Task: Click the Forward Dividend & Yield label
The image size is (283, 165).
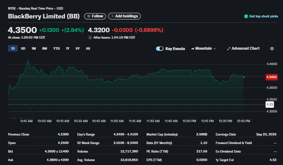Action: pyautogui.click(x=234, y=143)
